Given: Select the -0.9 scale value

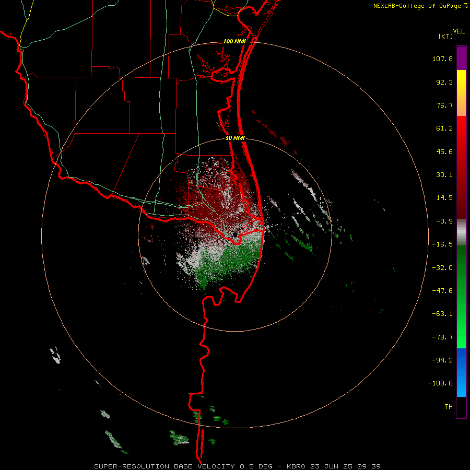Looking at the screenshot, I should pyautogui.click(x=444, y=221).
